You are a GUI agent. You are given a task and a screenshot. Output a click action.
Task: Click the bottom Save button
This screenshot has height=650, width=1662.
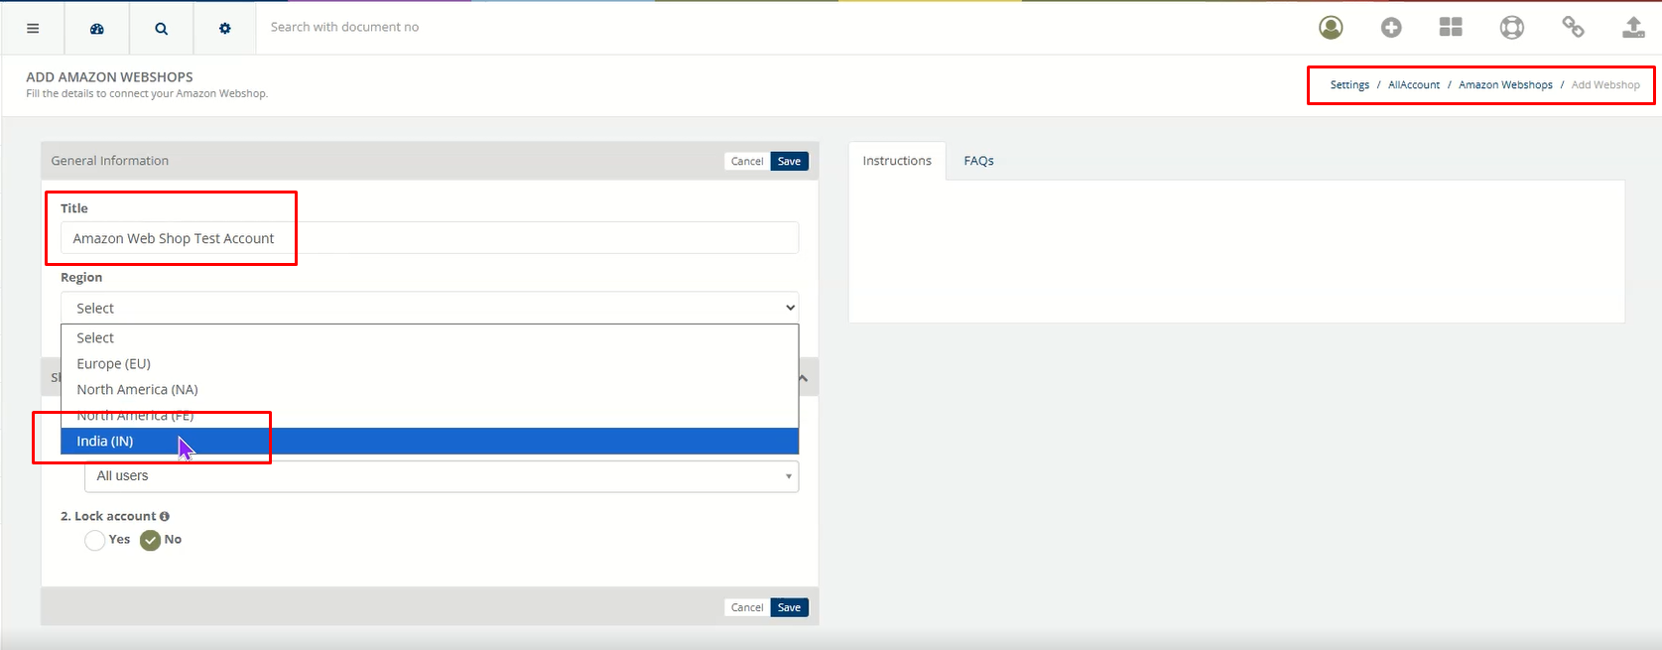tap(789, 607)
